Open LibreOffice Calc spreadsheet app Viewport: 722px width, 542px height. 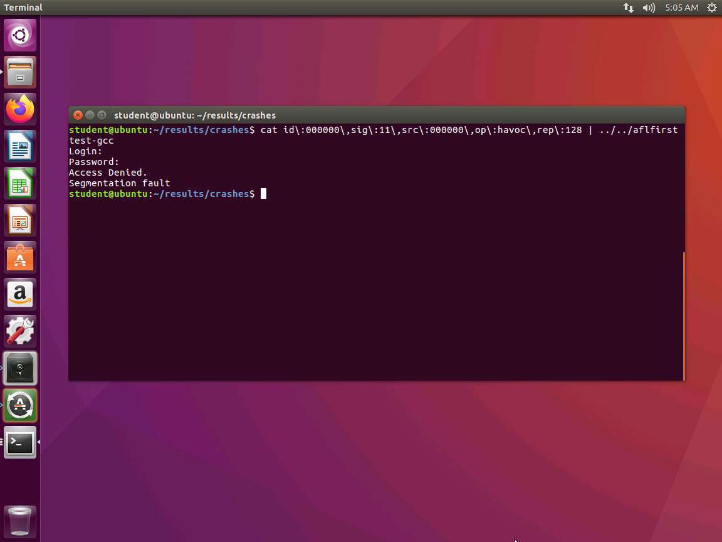point(20,183)
